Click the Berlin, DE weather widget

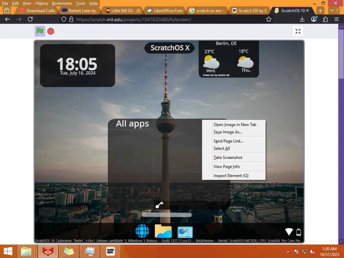tap(228, 59)
